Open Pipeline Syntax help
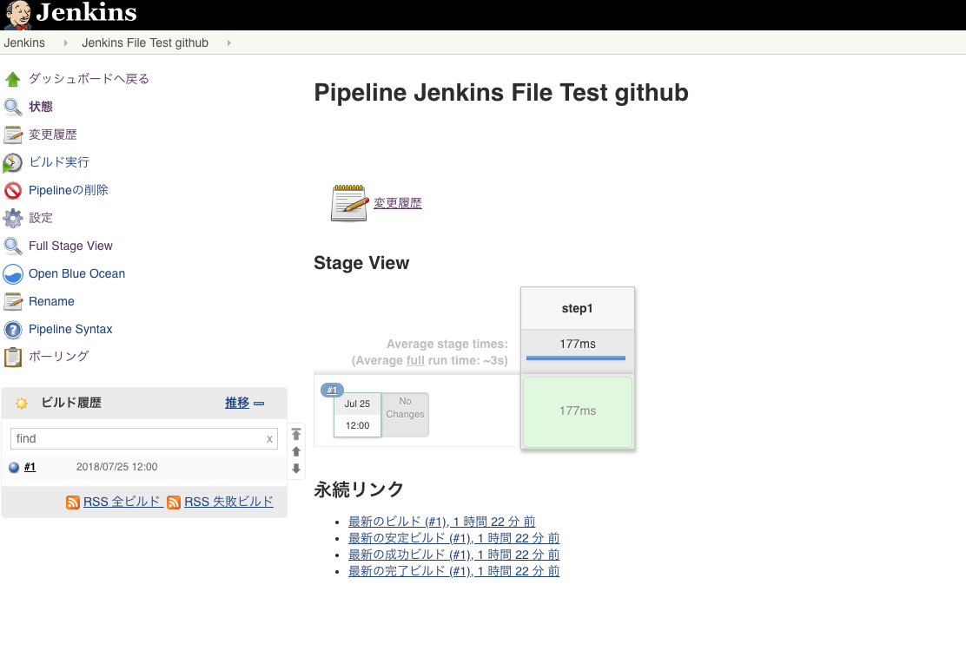Screen dimensions: 966x670 tap(70, 329)
